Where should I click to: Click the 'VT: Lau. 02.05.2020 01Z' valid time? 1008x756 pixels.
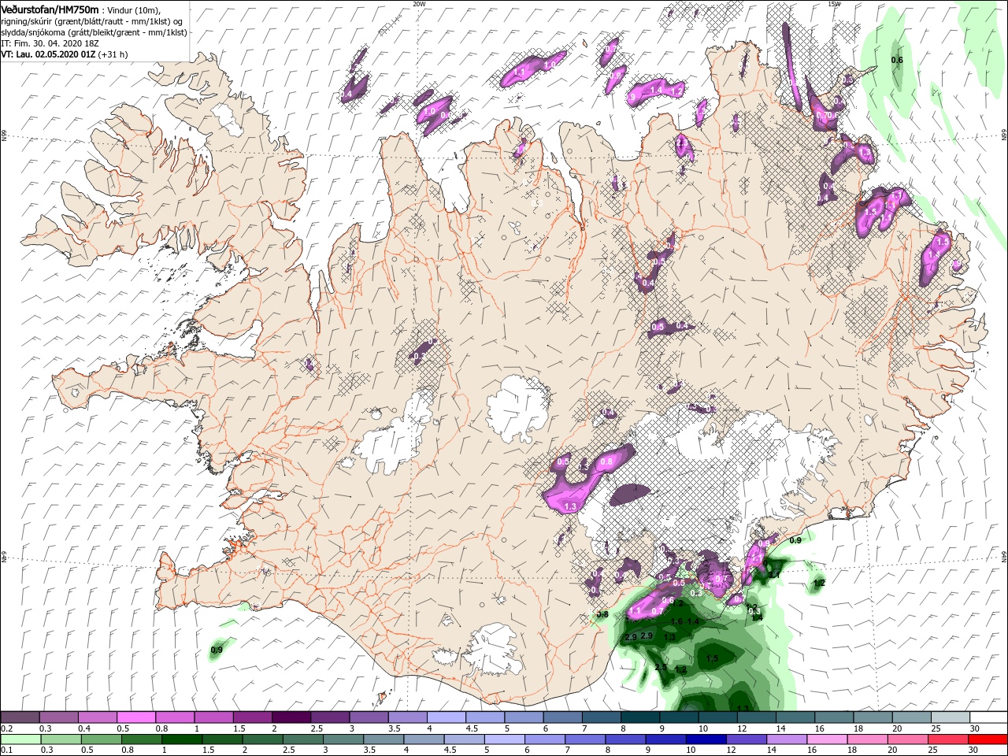[x=48, y=54]
